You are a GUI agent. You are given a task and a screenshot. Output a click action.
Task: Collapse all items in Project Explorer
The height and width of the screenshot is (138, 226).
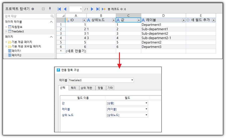(43, 9)
